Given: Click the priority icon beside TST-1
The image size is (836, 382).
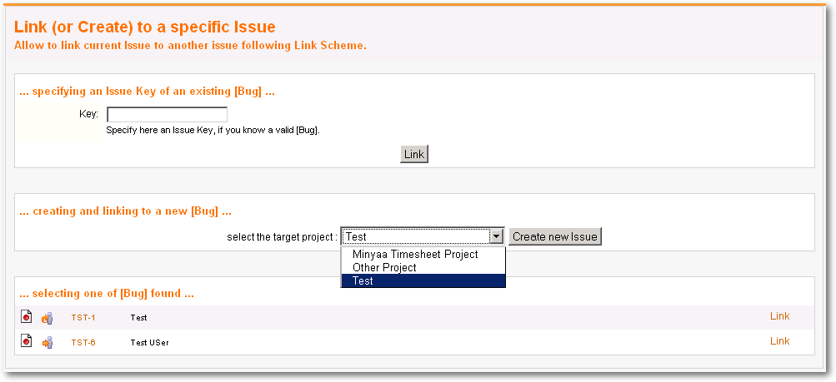Looking at the screenshot, I should point(48,318).
